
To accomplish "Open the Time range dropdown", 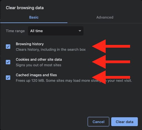I will pos(56,31).
